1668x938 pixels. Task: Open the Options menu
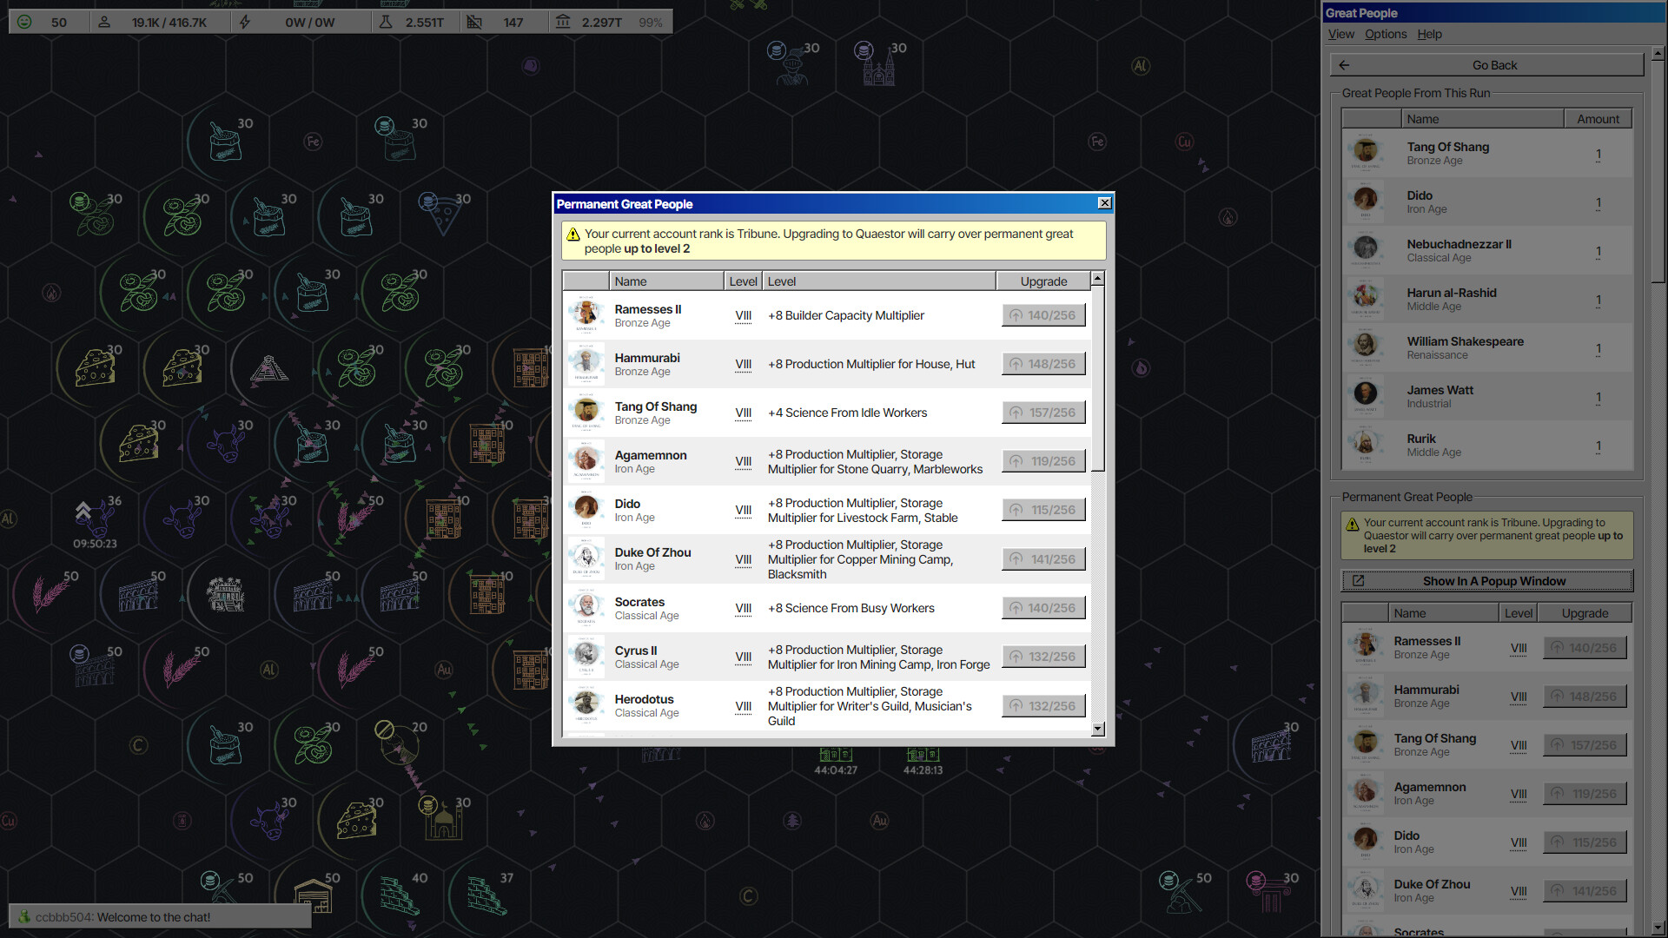pos(1385,34)
